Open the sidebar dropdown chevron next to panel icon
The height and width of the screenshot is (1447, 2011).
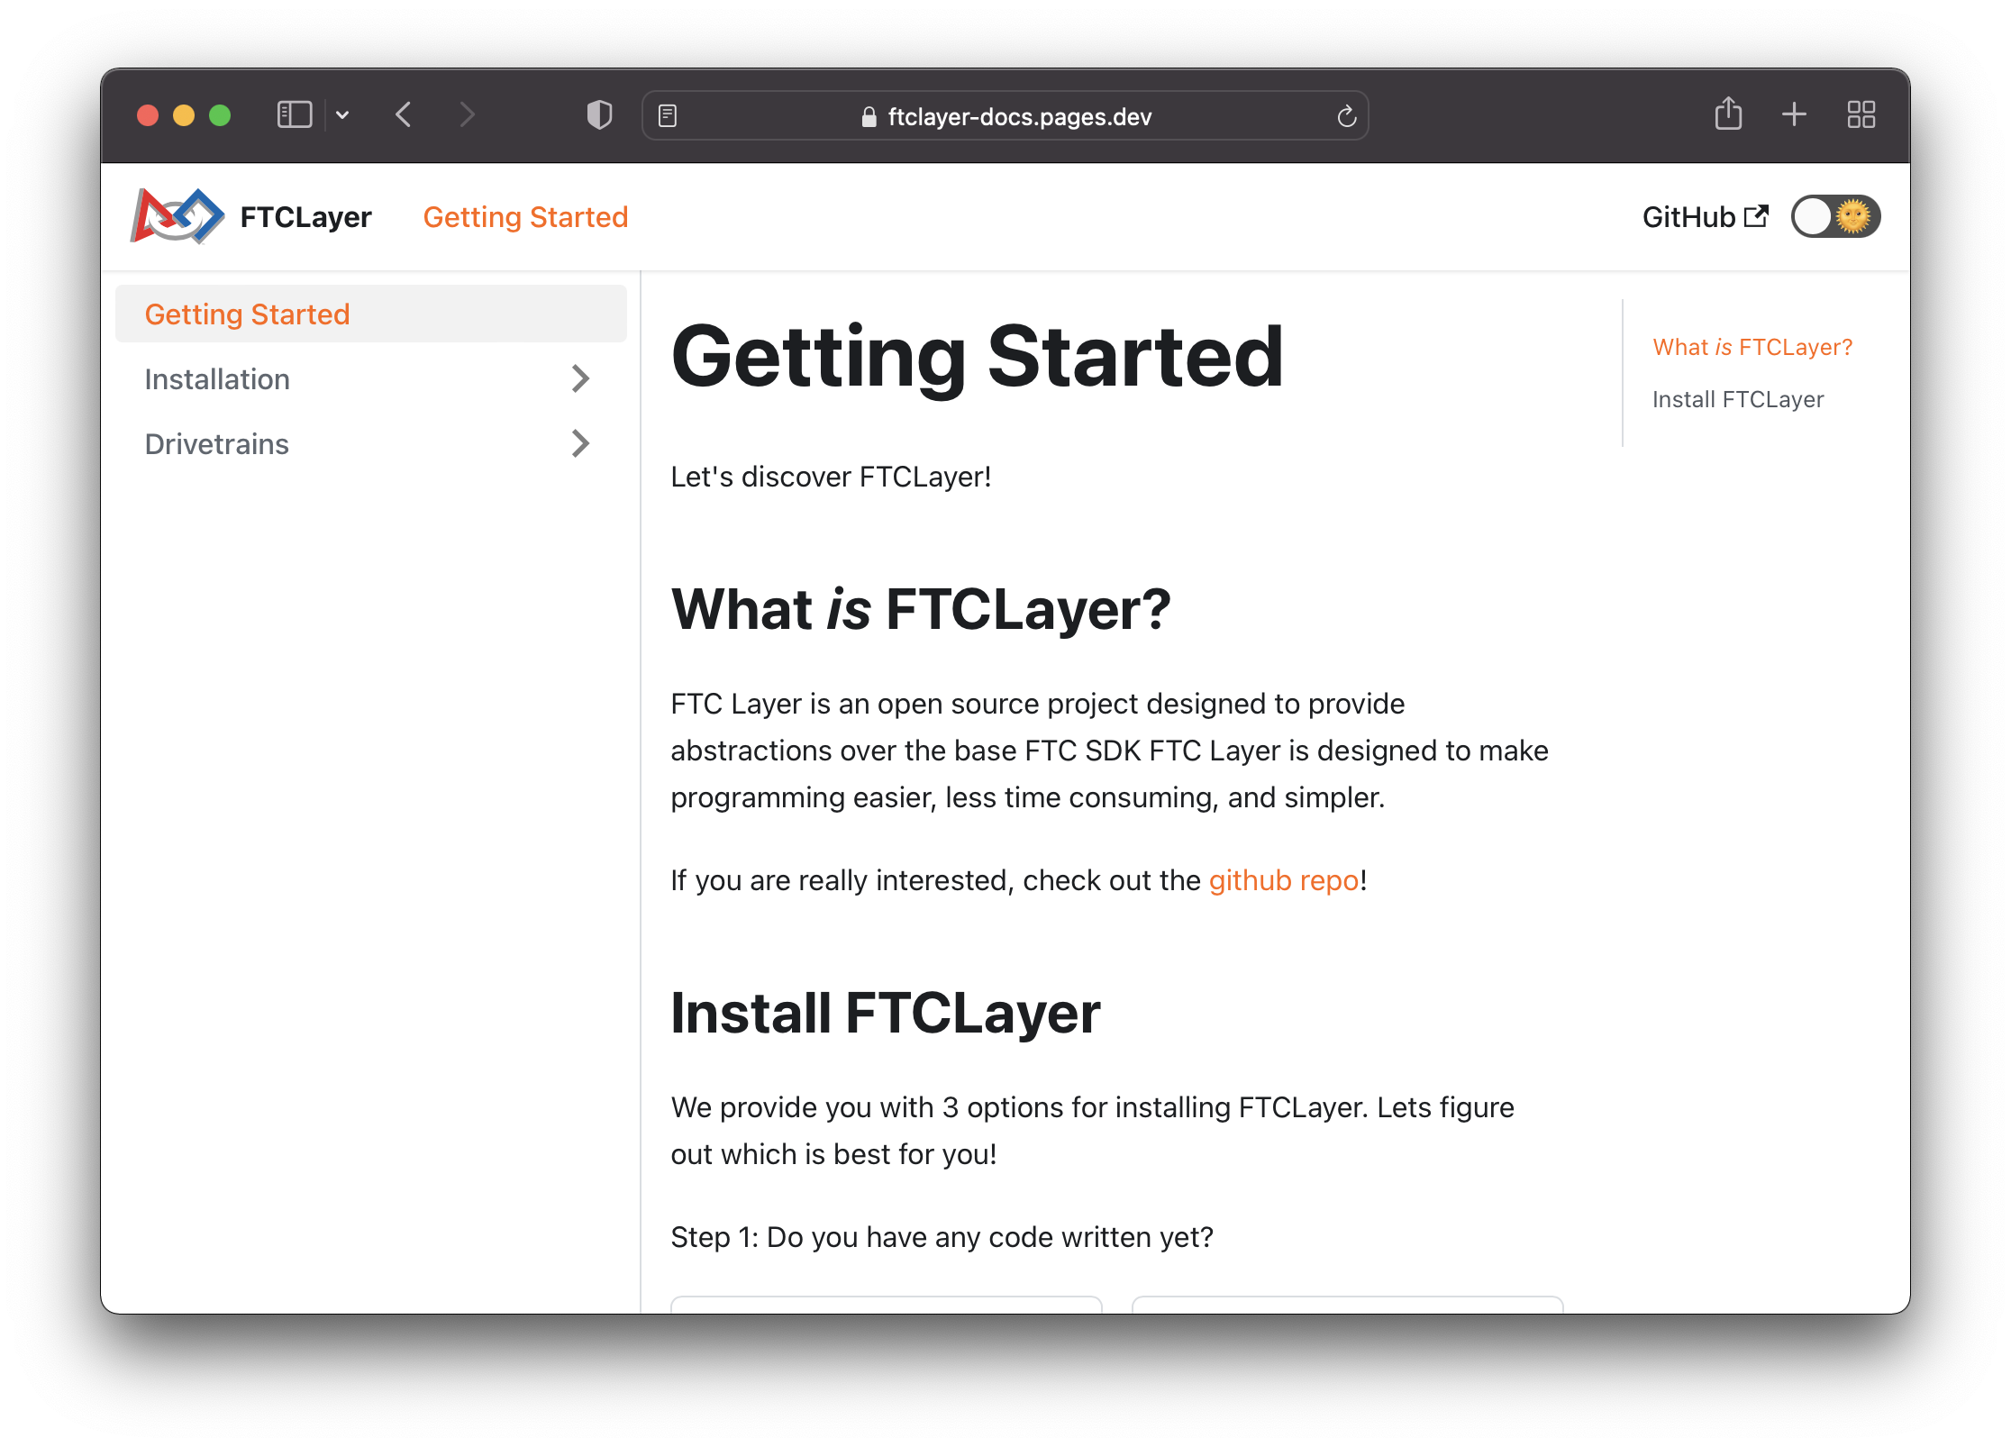(x=341, y=114)
